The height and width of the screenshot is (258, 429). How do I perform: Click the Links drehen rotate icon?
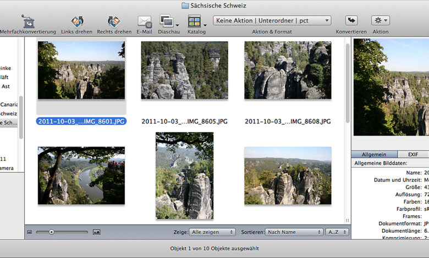[x=77, y=21]
